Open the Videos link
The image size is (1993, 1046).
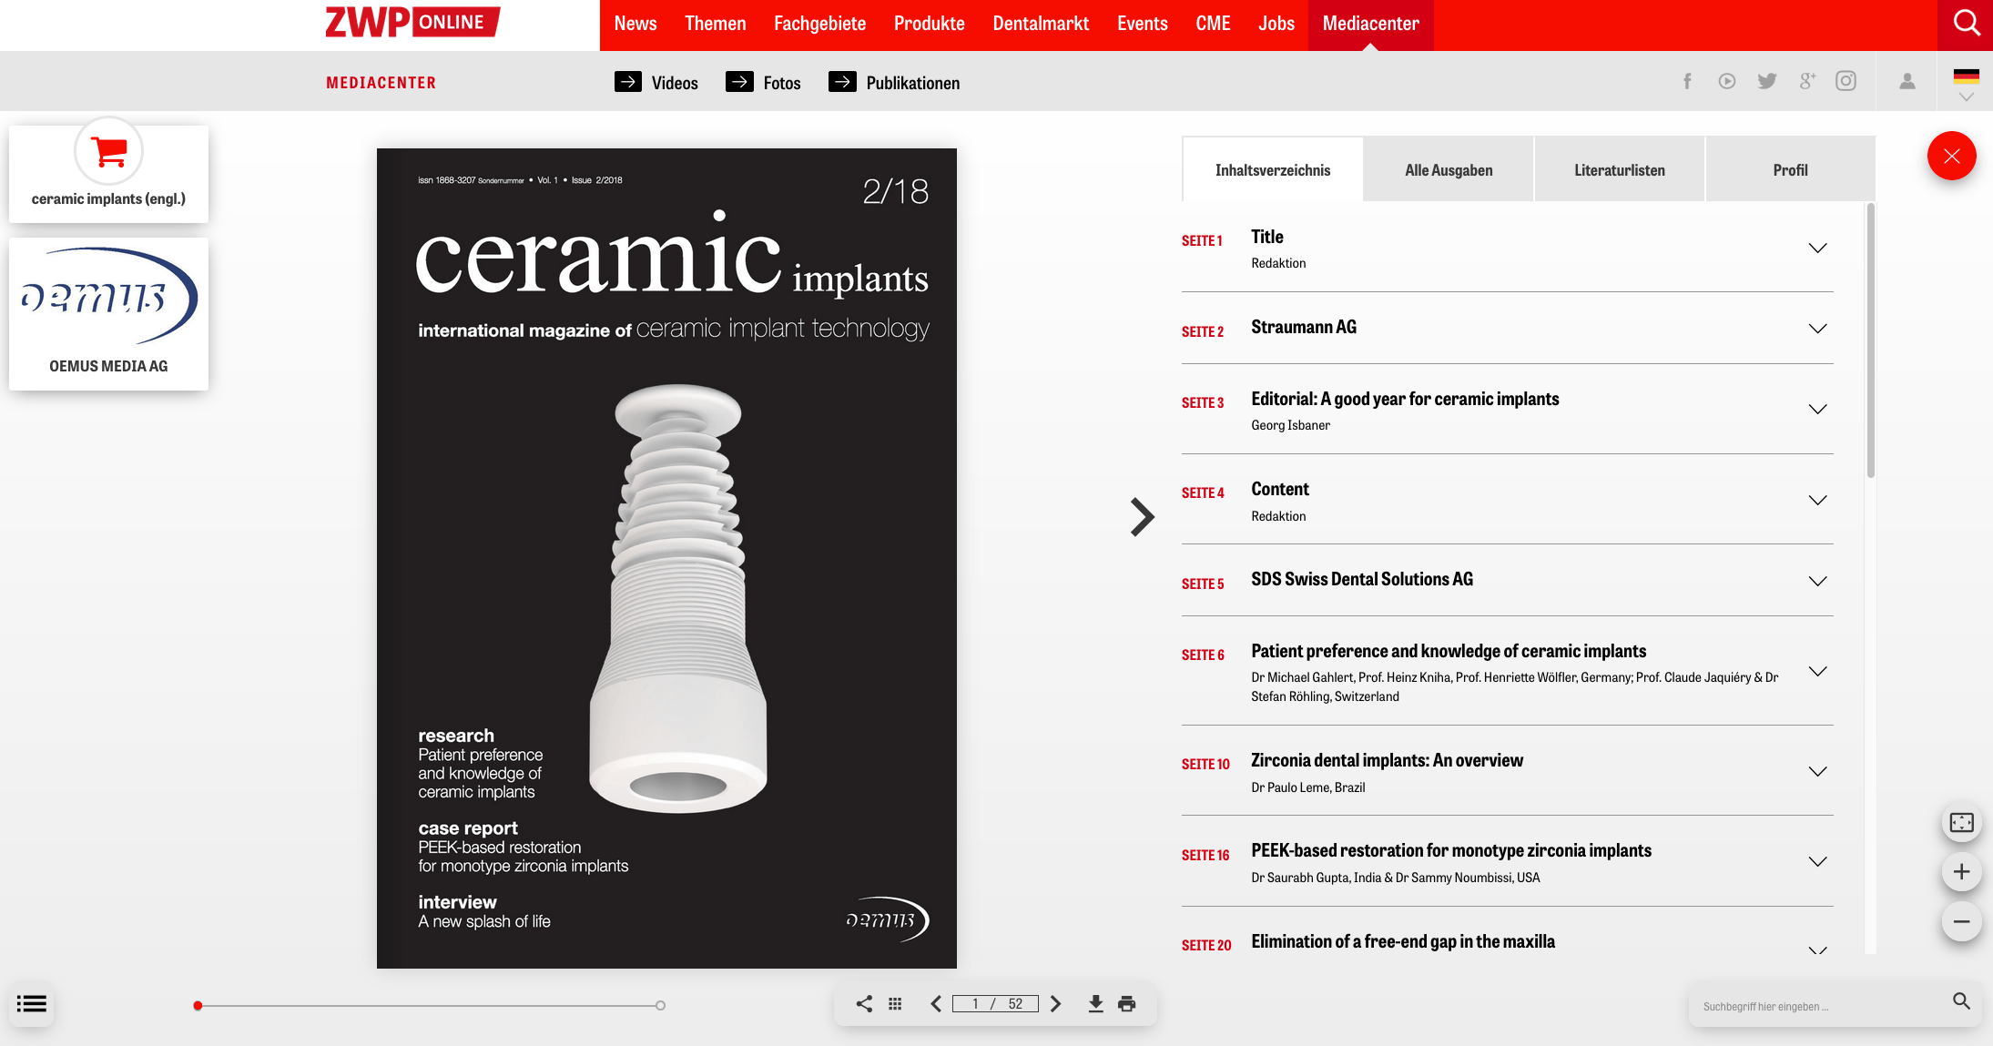tap(675, 83)
